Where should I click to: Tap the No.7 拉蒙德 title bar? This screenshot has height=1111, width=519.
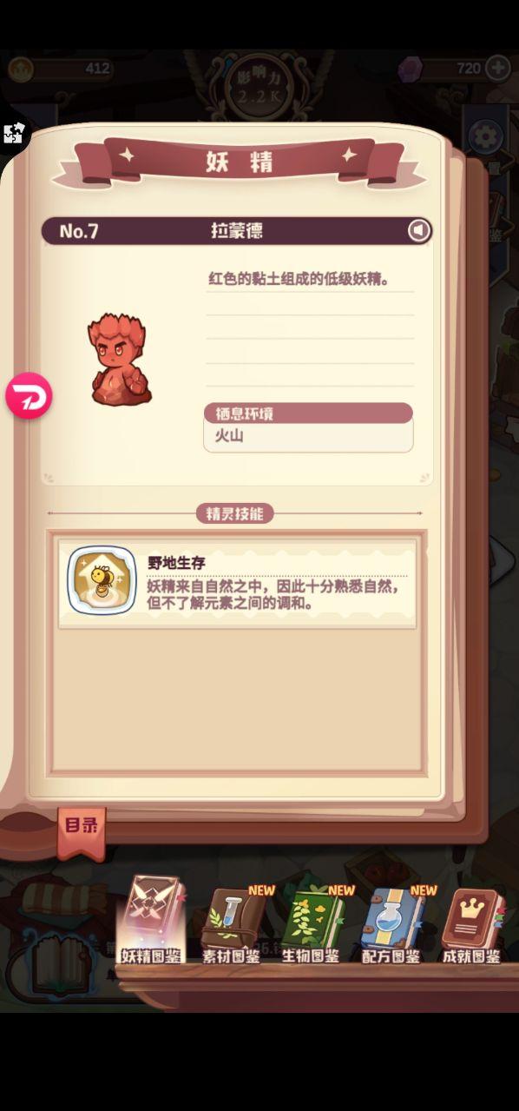(237, 230)
